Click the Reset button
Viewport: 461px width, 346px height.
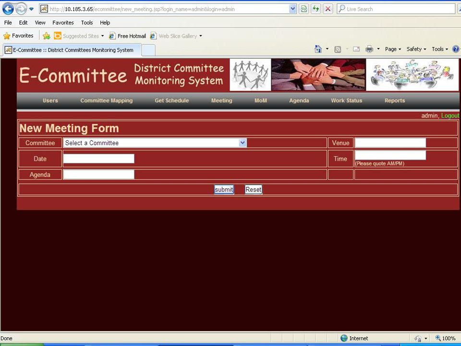[x=254, y=190]
